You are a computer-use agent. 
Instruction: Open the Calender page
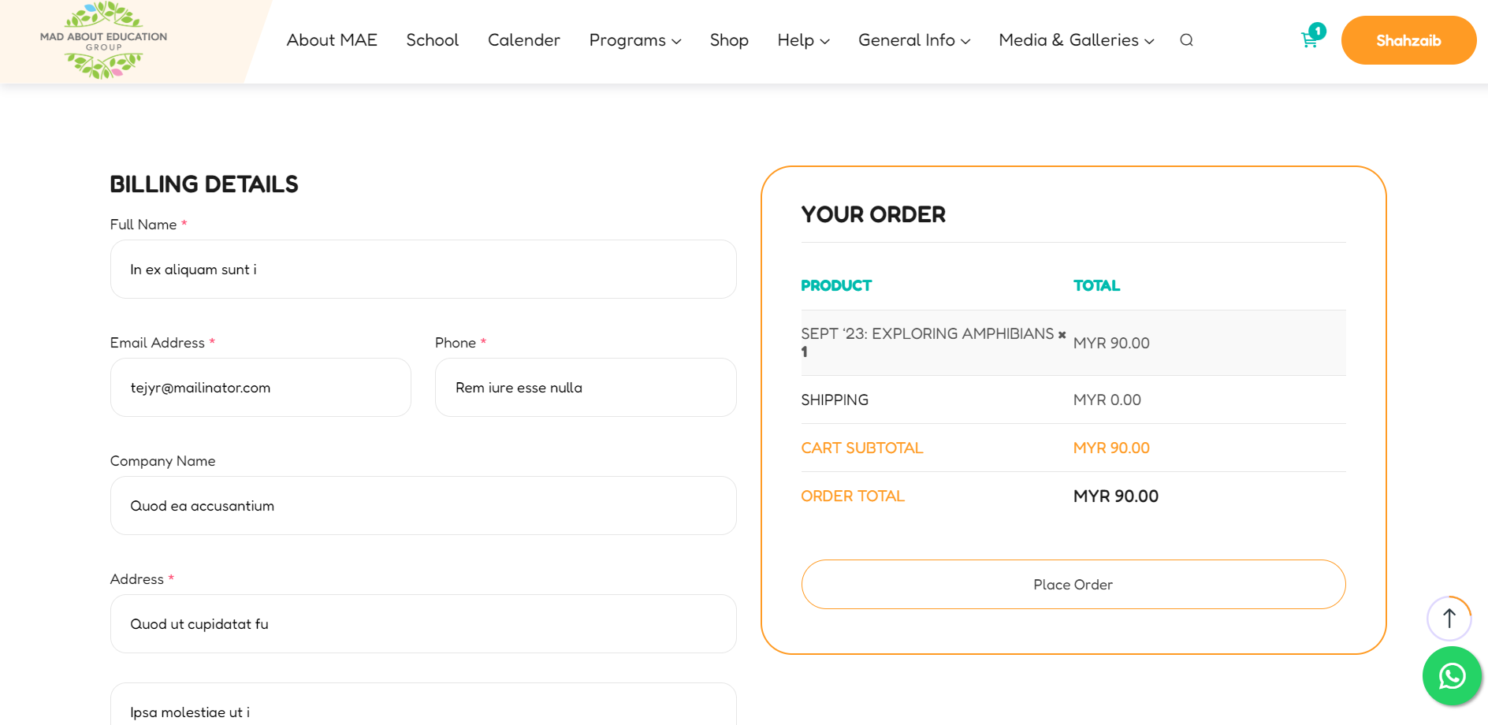point(524,40)
